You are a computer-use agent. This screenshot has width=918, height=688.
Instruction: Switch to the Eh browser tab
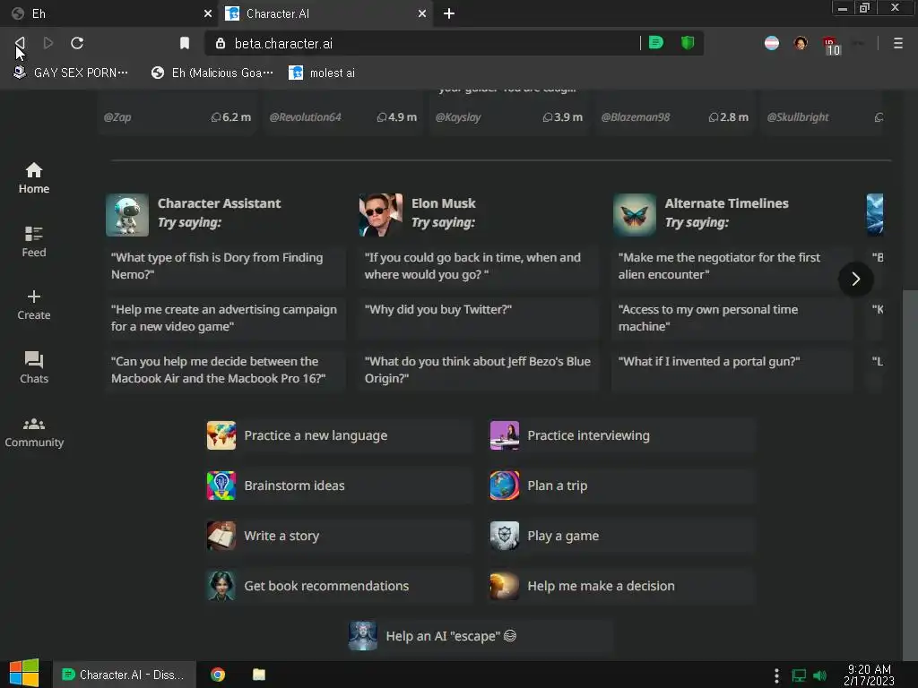pos(108,13)
